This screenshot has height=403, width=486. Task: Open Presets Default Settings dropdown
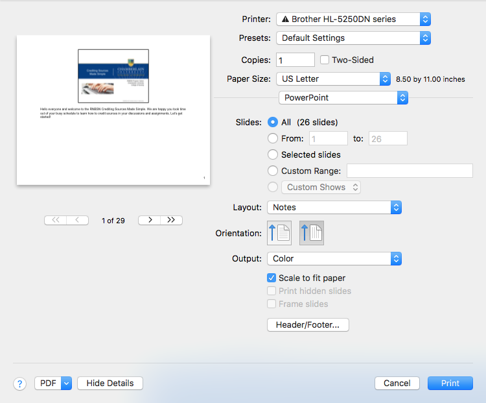click(353, 38)
